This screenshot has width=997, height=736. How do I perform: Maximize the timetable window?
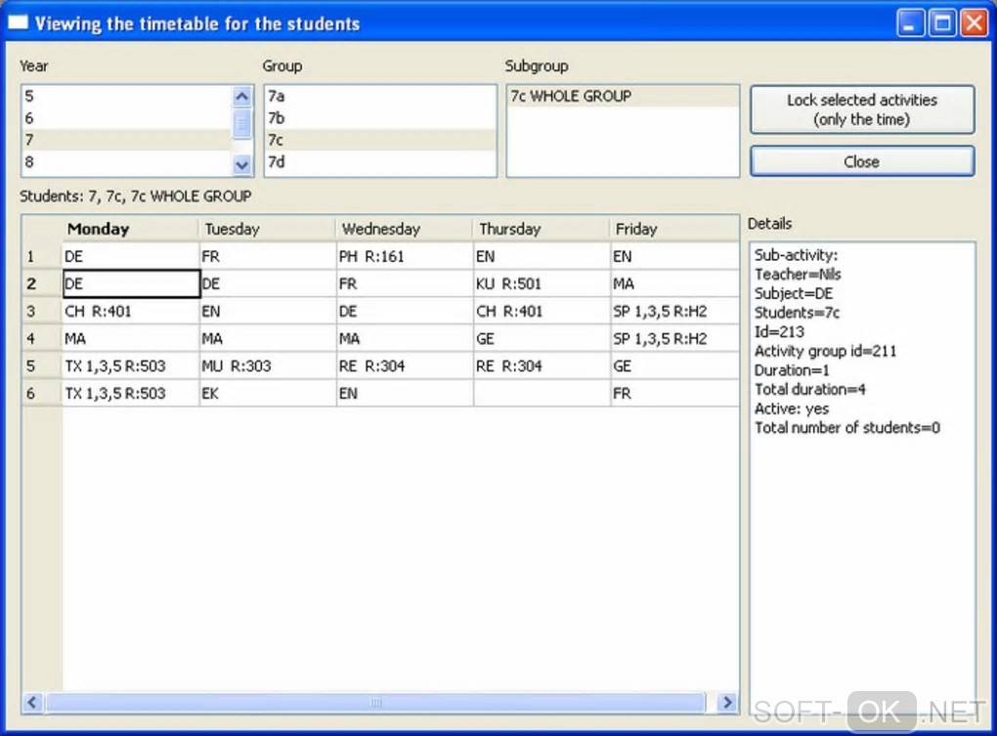(x=942, y=23)
